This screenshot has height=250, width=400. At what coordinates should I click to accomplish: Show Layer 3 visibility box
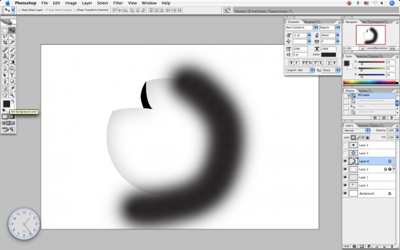point(345,153)
